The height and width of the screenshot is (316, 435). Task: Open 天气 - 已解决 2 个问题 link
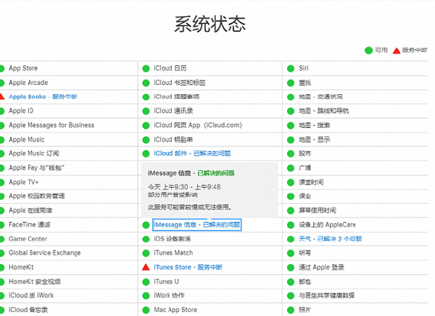tap(330, 239)
